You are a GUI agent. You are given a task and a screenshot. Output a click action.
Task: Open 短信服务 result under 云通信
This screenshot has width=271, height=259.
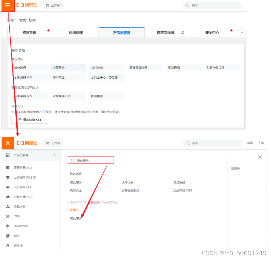point(76,219)
